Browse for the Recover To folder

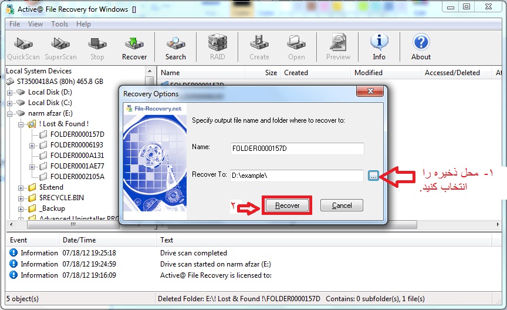point(373,176)
